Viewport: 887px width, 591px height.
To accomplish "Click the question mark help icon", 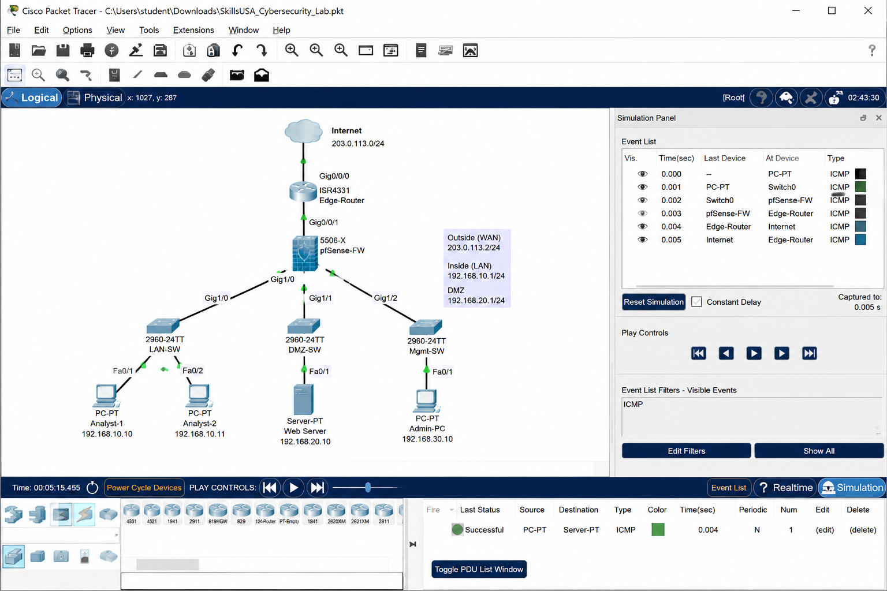I will (x=872, y=51).
